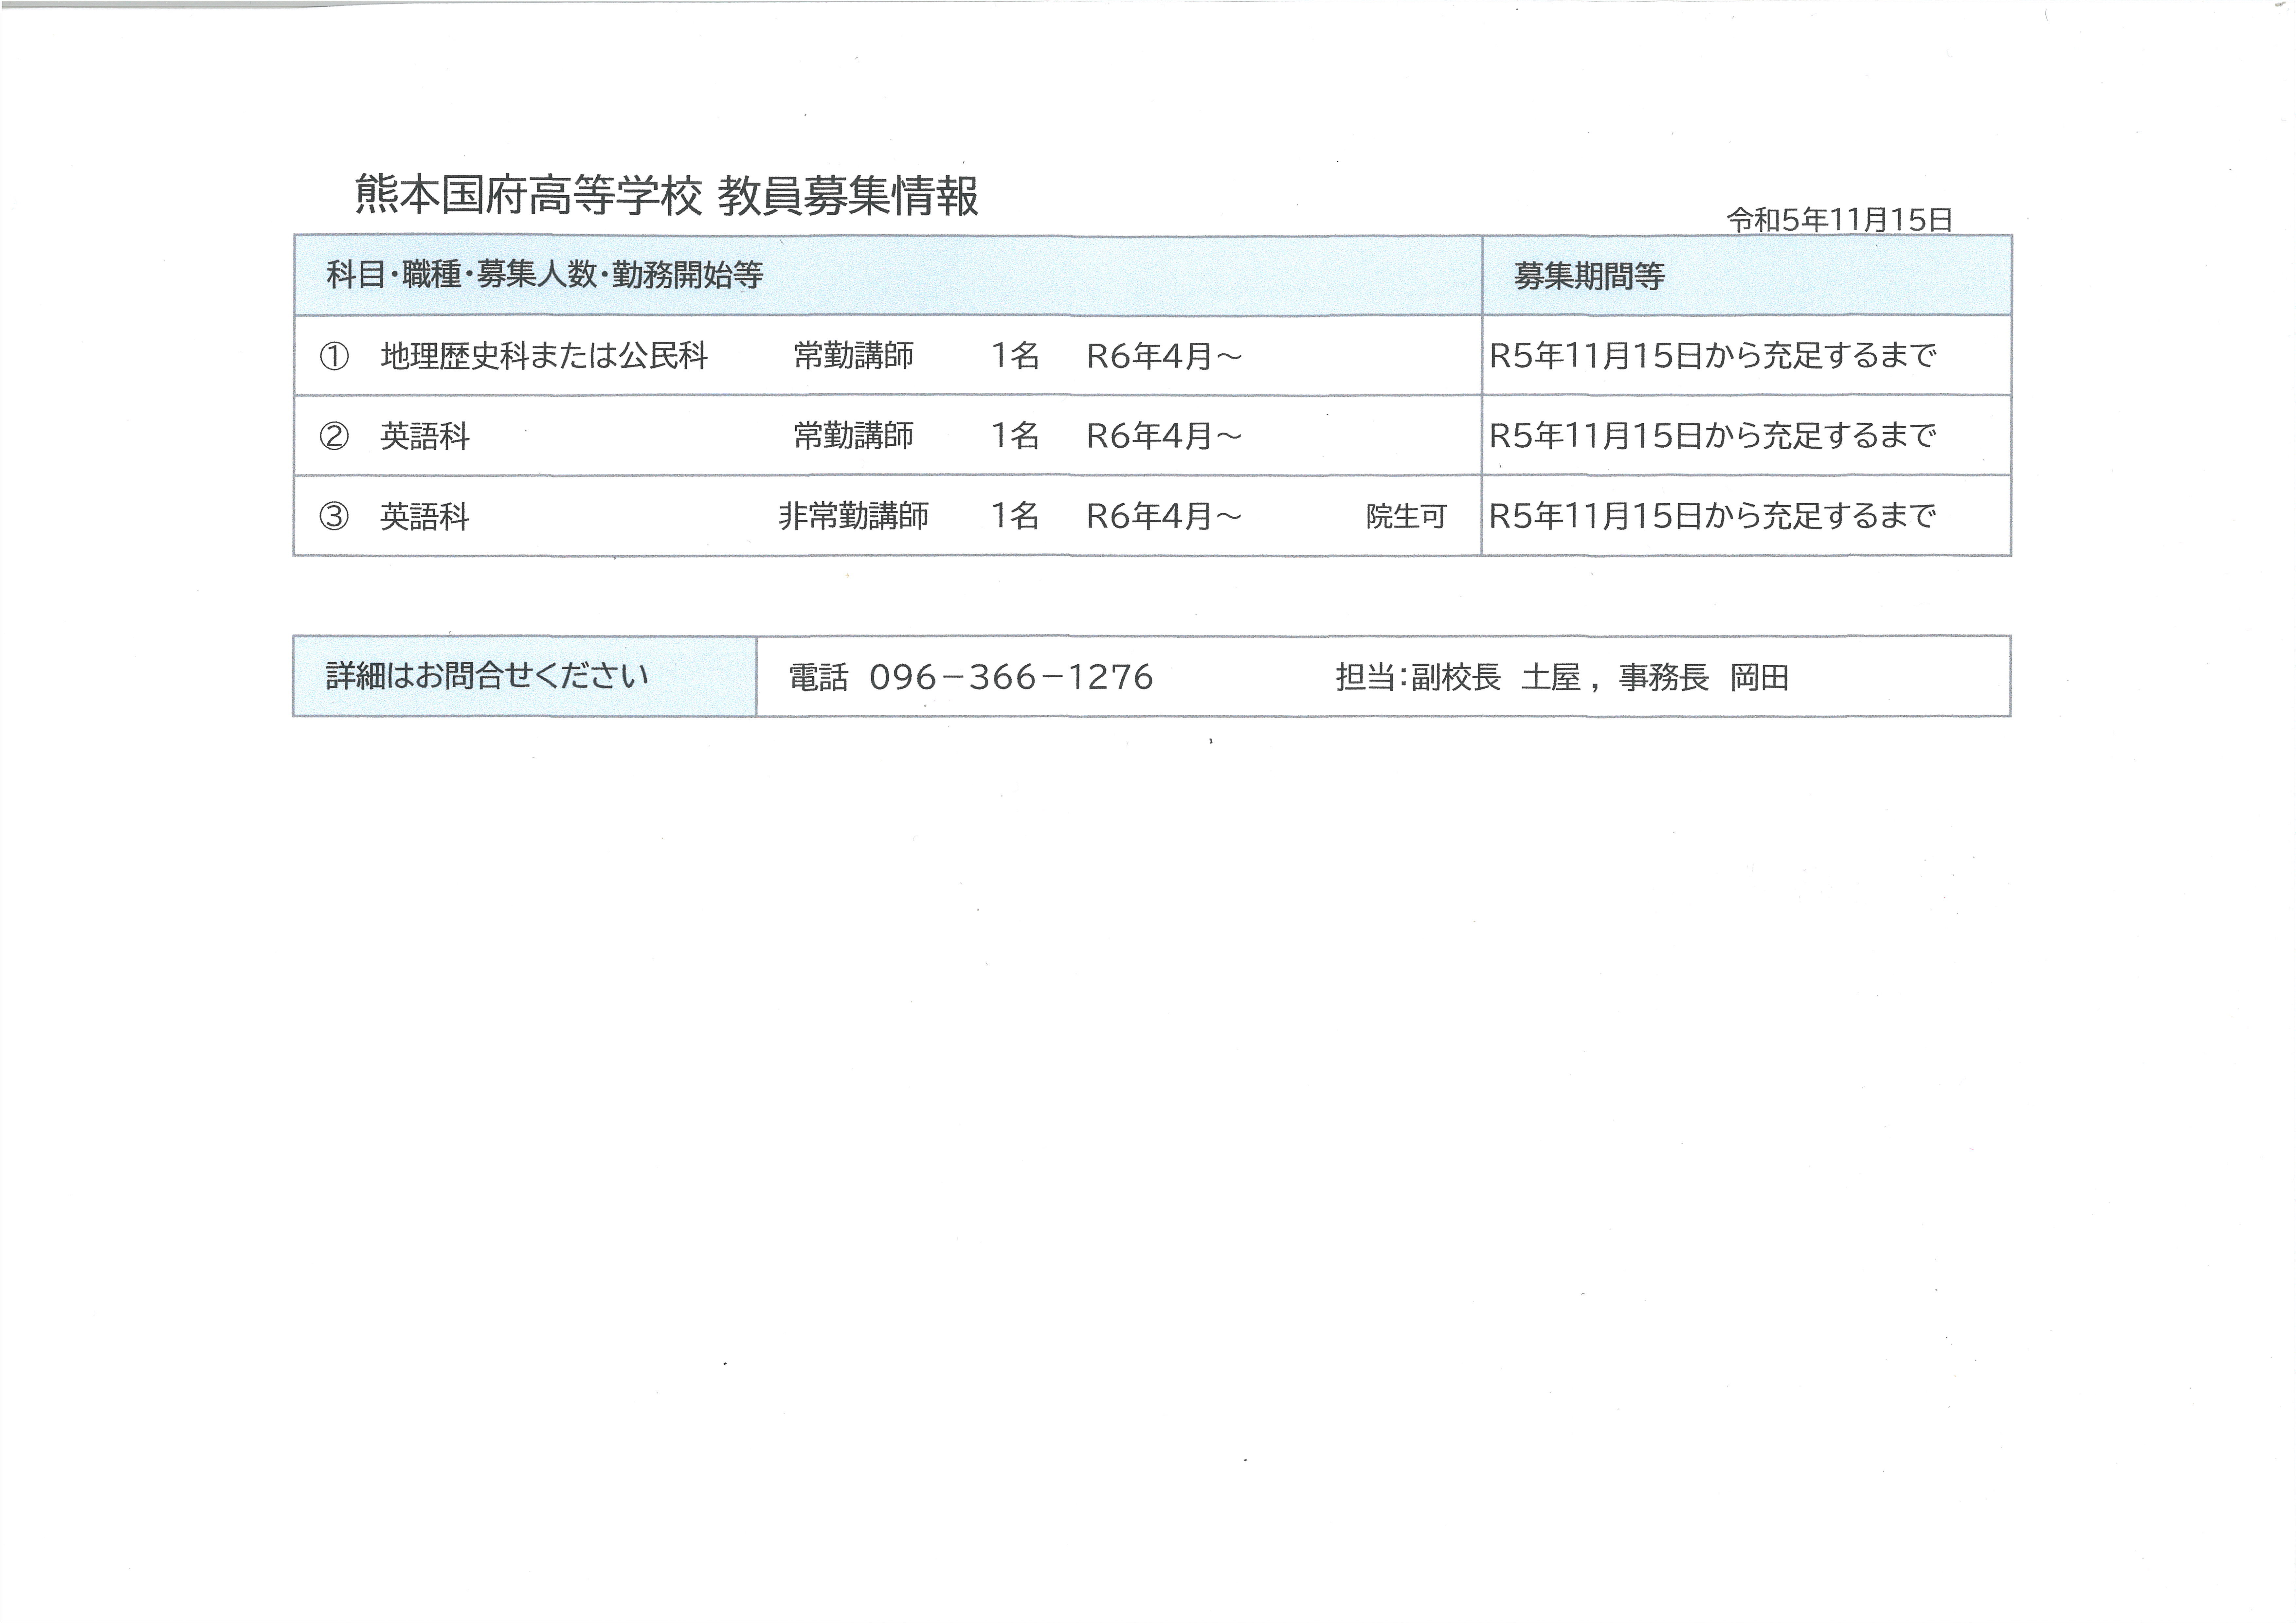Click the 院生可 note
The height and width of the screenshot is (1623, 2296).
(1407, 517)
